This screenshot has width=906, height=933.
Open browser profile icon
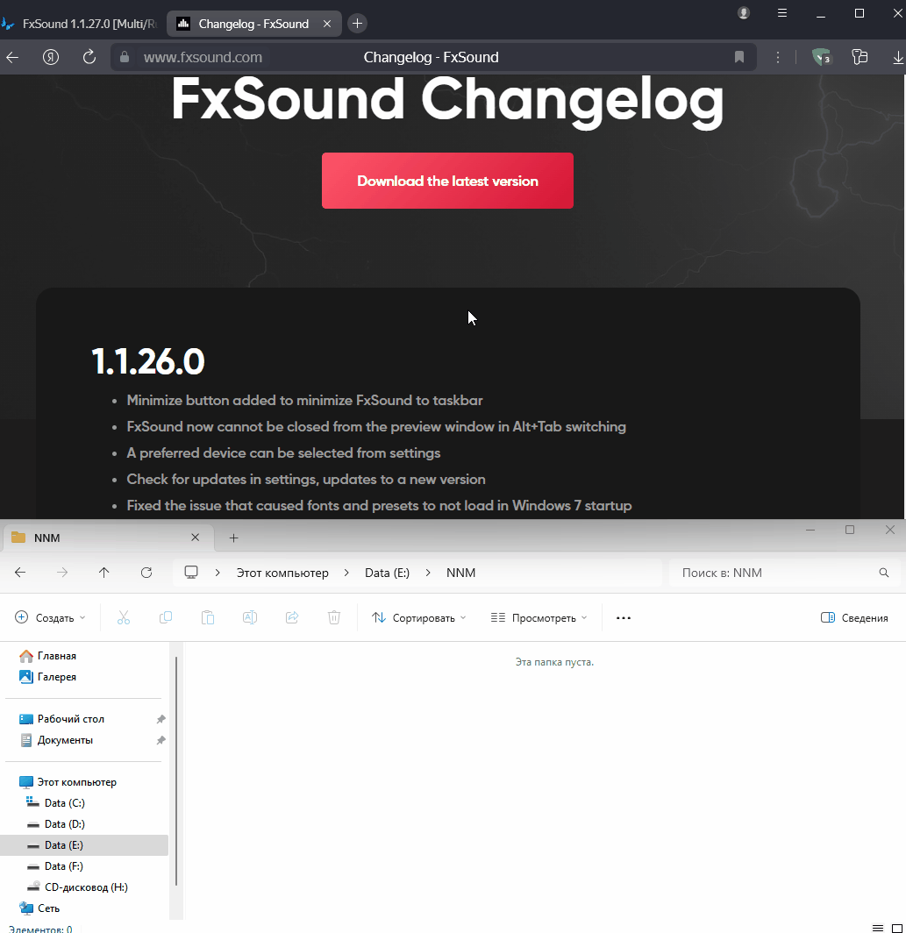coord(744,13)
